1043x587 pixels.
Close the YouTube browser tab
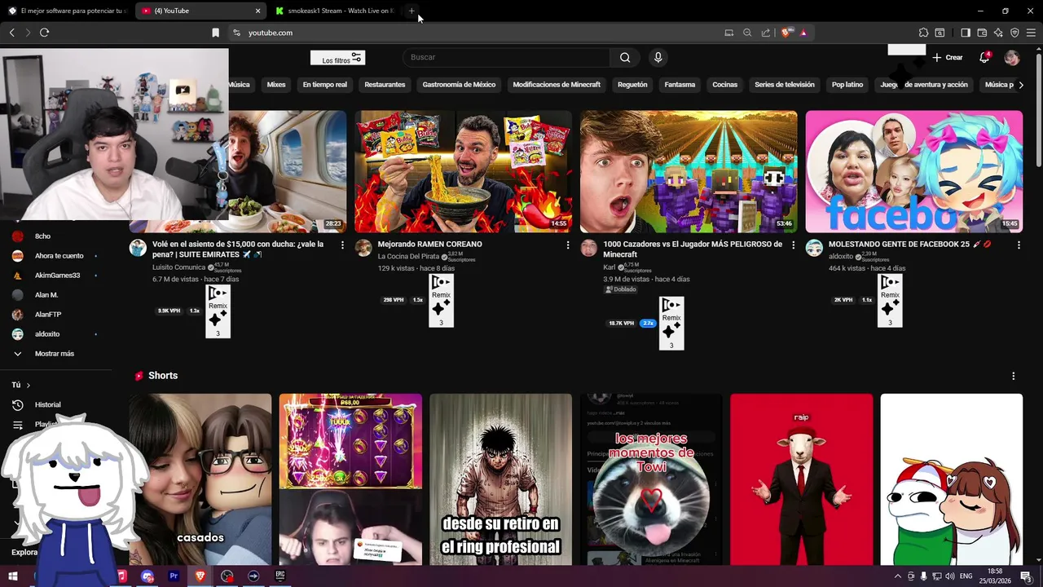258,11
